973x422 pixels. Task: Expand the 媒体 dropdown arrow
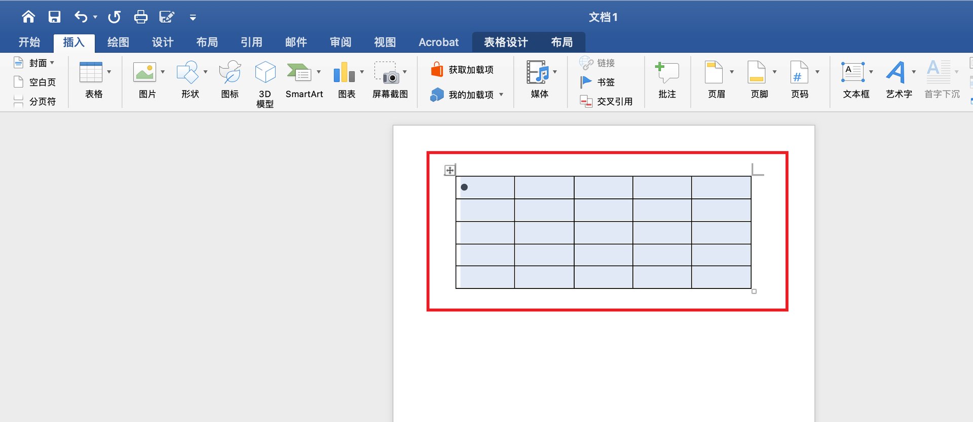coord(555,72)
